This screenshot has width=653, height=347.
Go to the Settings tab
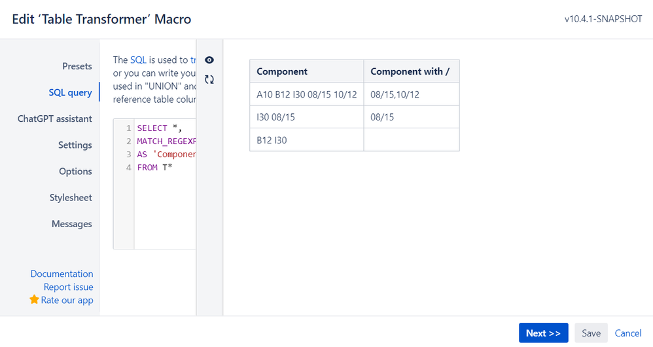click(x=75, y=145)
